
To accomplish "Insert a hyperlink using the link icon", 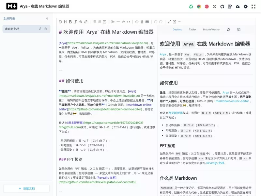I will point(86,22).
